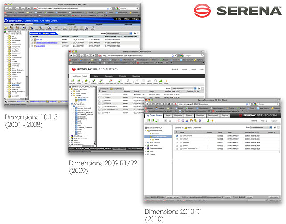Click Add Item icon in Dimensions 10.1.3 toolbar
This screenshot has height=224, width=286.
pos(11,28)
